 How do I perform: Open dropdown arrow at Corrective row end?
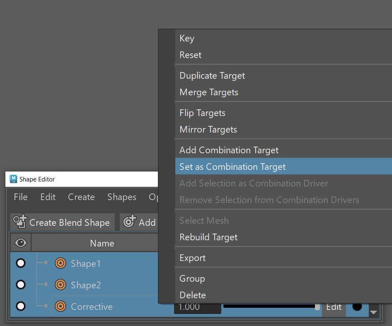[x=373, y=312]
